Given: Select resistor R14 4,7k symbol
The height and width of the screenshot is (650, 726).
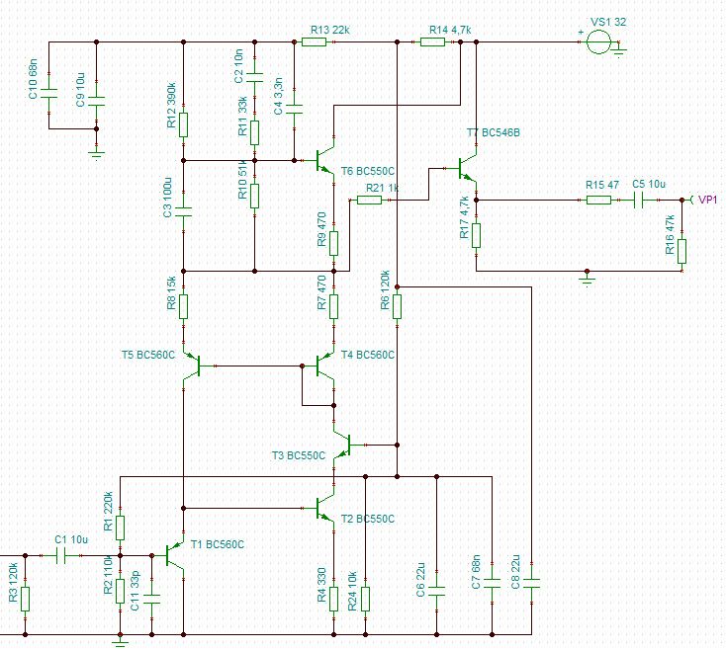Looking at the screenshot, I should (432, 42).
